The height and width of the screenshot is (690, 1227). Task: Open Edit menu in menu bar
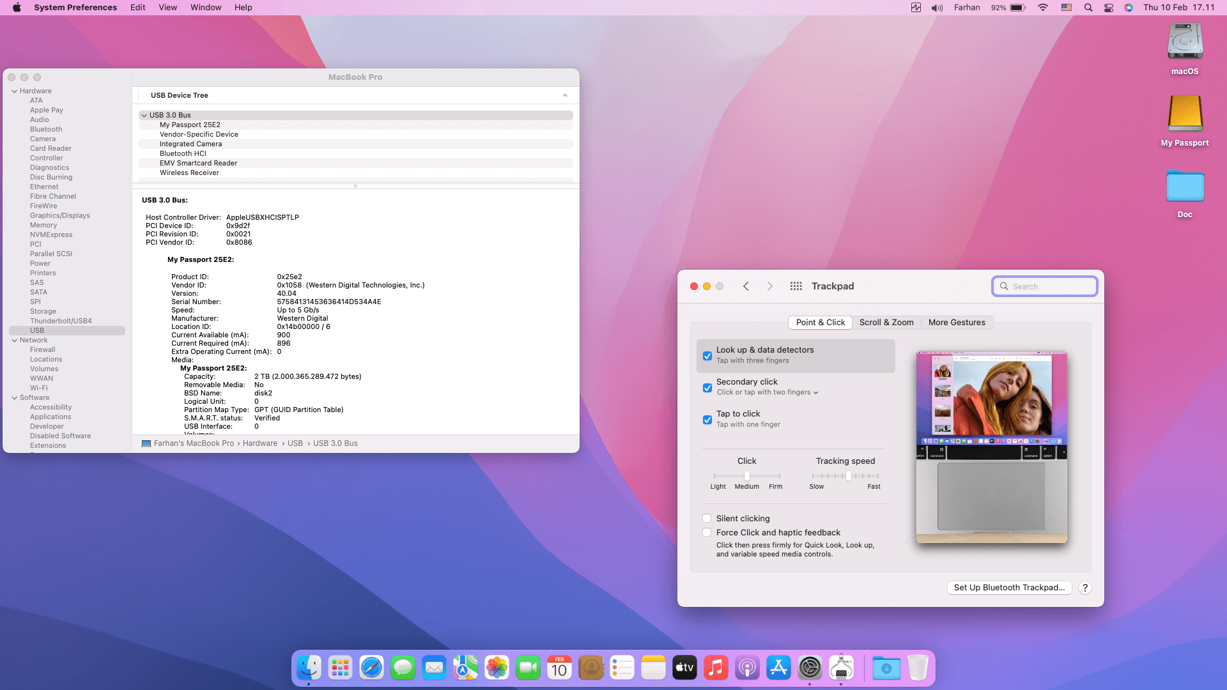coord(137,8)
